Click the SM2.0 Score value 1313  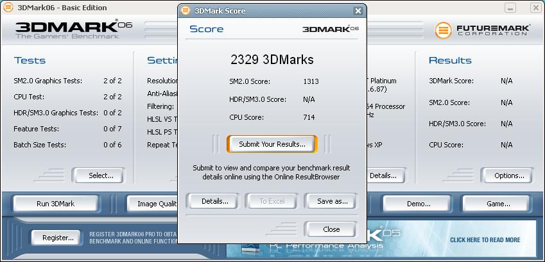[x=311, y=81]
